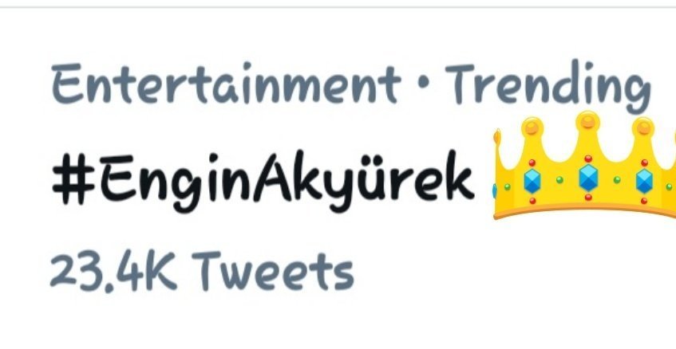Click the top center gold ball of the crown
Screen dimensions: 676x349
click(x=588, y=121)
